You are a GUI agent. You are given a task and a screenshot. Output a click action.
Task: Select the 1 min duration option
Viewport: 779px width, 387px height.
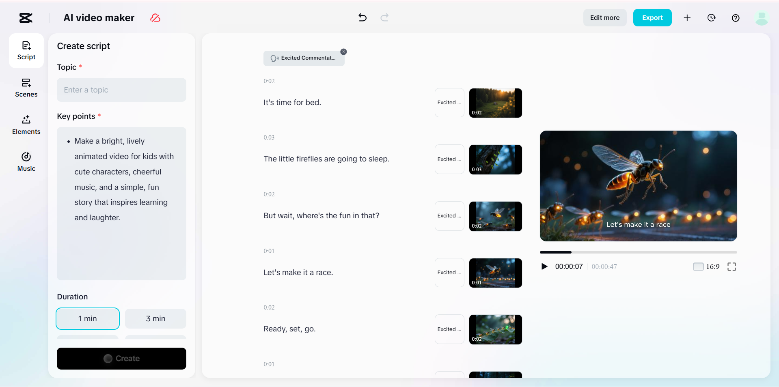tap(88, 319)
